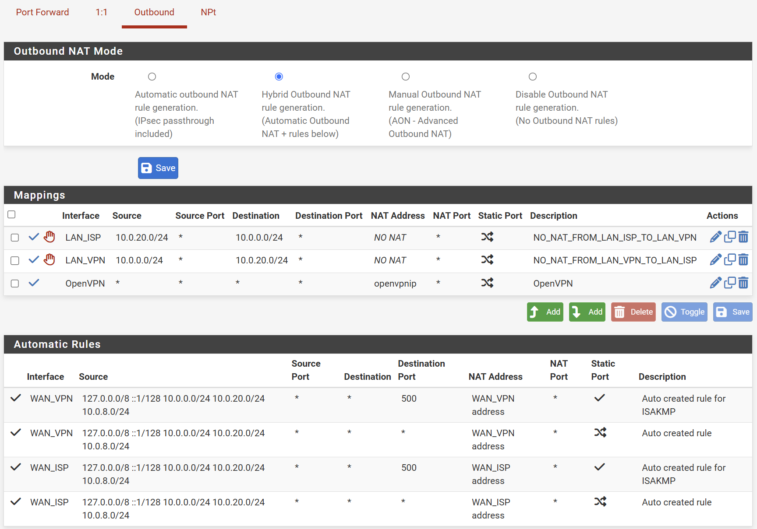Tick the checkbox for LAN_VPN mapping
The width and height of the screenshot is (757, 529).
(x=15, y=261)
